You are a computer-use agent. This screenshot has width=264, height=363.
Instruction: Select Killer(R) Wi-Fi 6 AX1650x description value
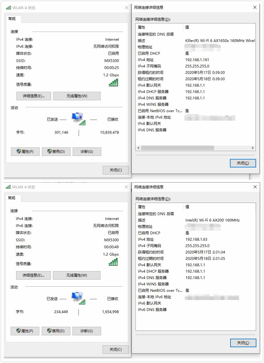tap(220, 41)
